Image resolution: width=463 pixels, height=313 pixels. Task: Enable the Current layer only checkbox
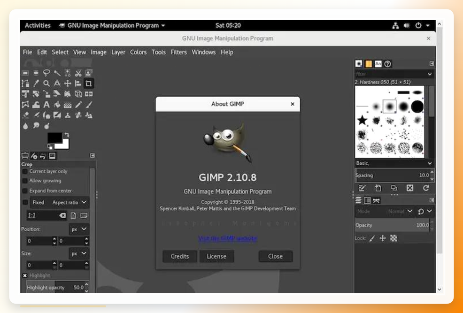[25, 171]
